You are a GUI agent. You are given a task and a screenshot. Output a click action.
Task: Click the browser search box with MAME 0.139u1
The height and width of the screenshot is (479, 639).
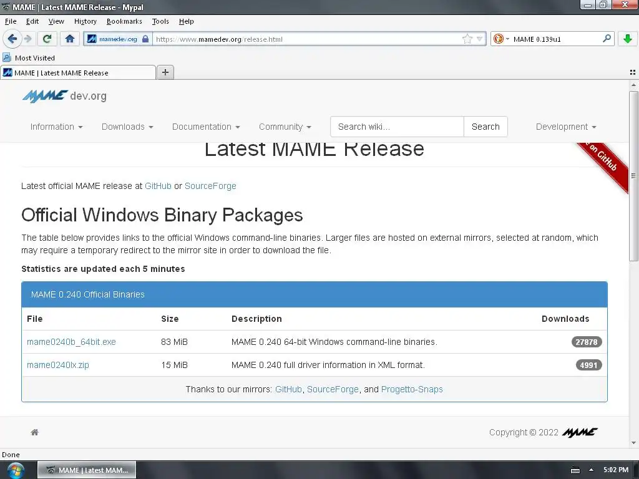pyautogui.click(x=556, y=39)
